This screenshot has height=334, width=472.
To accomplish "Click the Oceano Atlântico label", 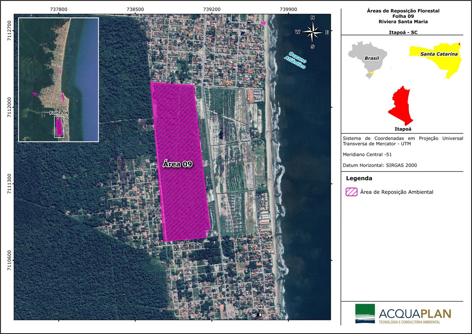I will coord(297,60).
